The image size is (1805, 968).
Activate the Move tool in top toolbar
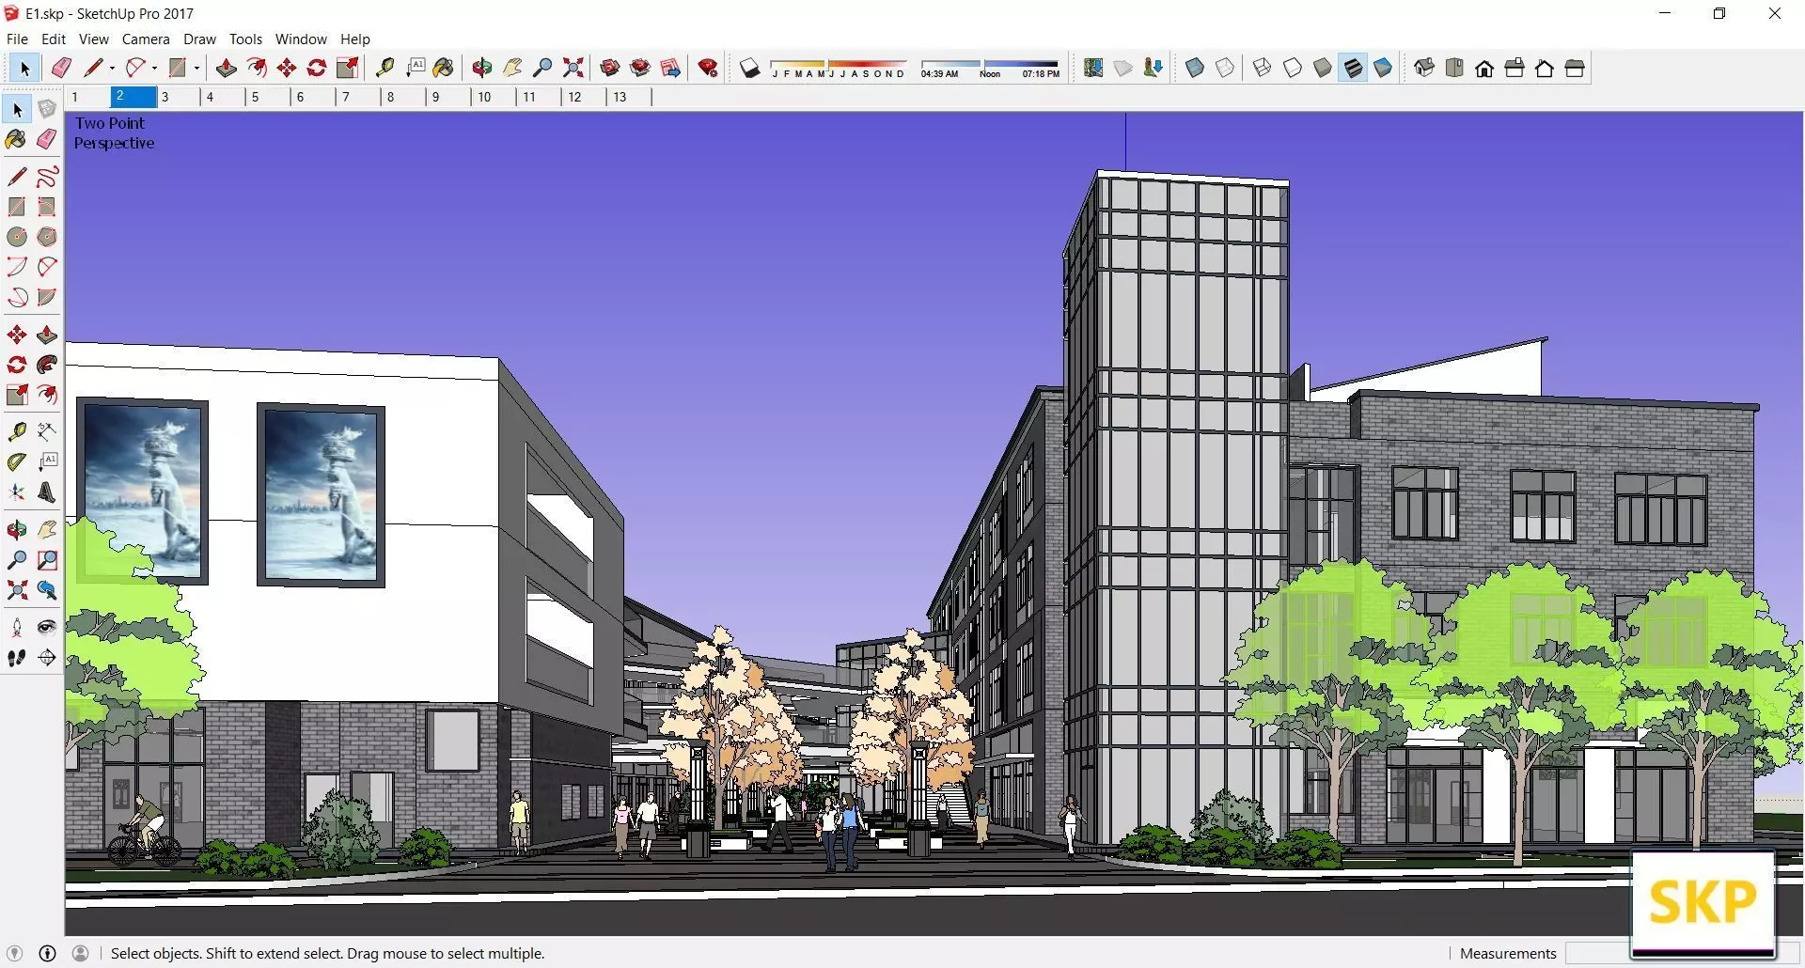[x=287, y=68]
